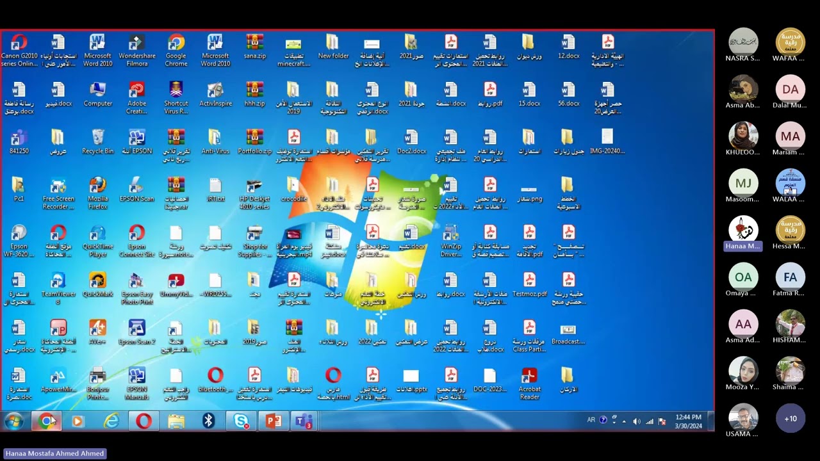820x461 pixels.
Task: Launch Mozilla Firefox from the desktop
Action: click(x=97, y=193)
